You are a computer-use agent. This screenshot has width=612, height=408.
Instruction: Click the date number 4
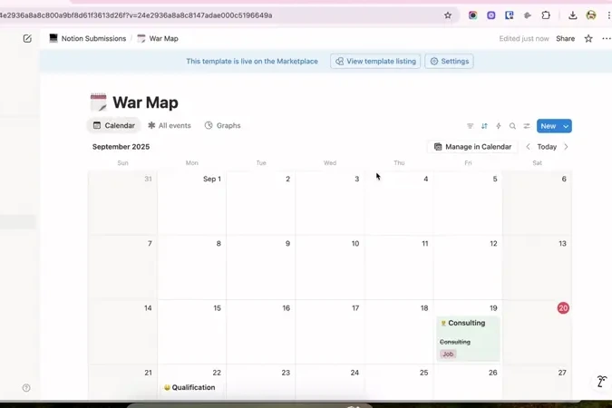(426, 179)
